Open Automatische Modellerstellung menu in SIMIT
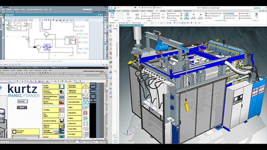This screenshot has height=150, width=267. 35,9
